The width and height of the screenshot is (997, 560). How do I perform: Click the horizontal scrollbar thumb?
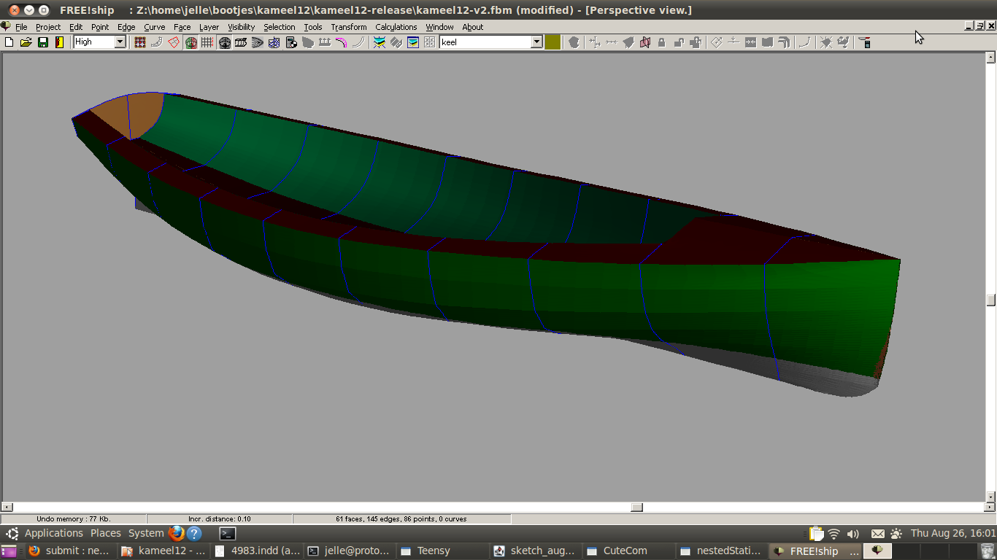[637, 507]
